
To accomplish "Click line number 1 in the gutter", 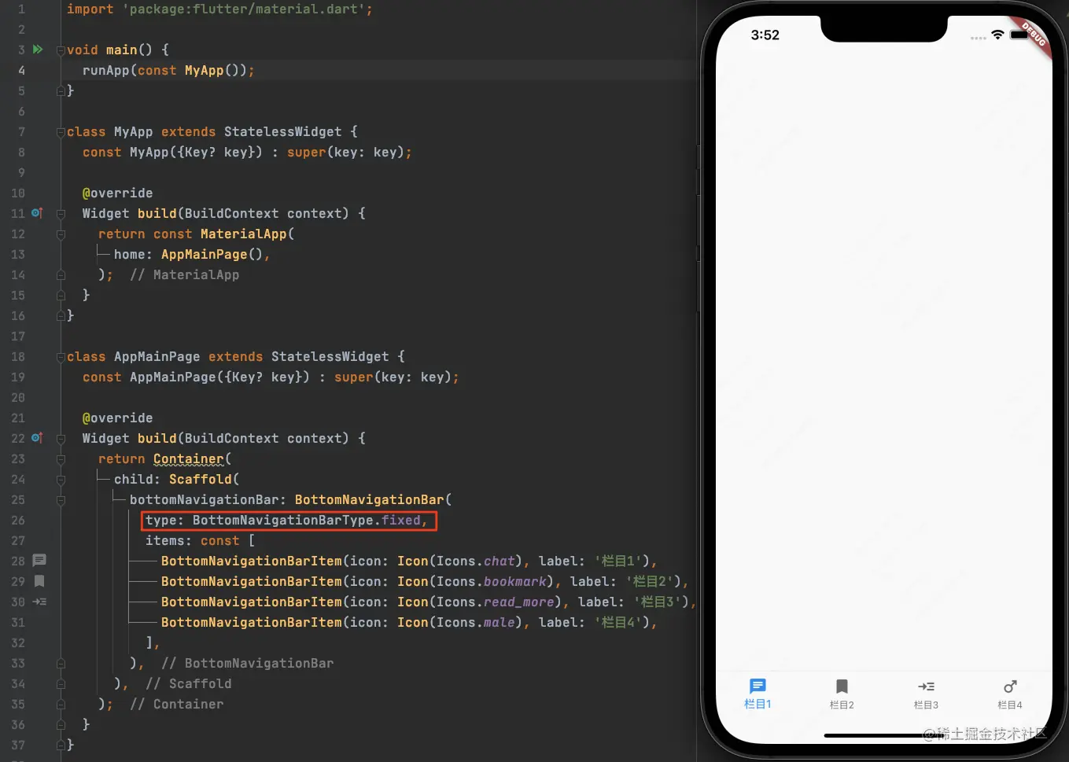I will point(21,9).
